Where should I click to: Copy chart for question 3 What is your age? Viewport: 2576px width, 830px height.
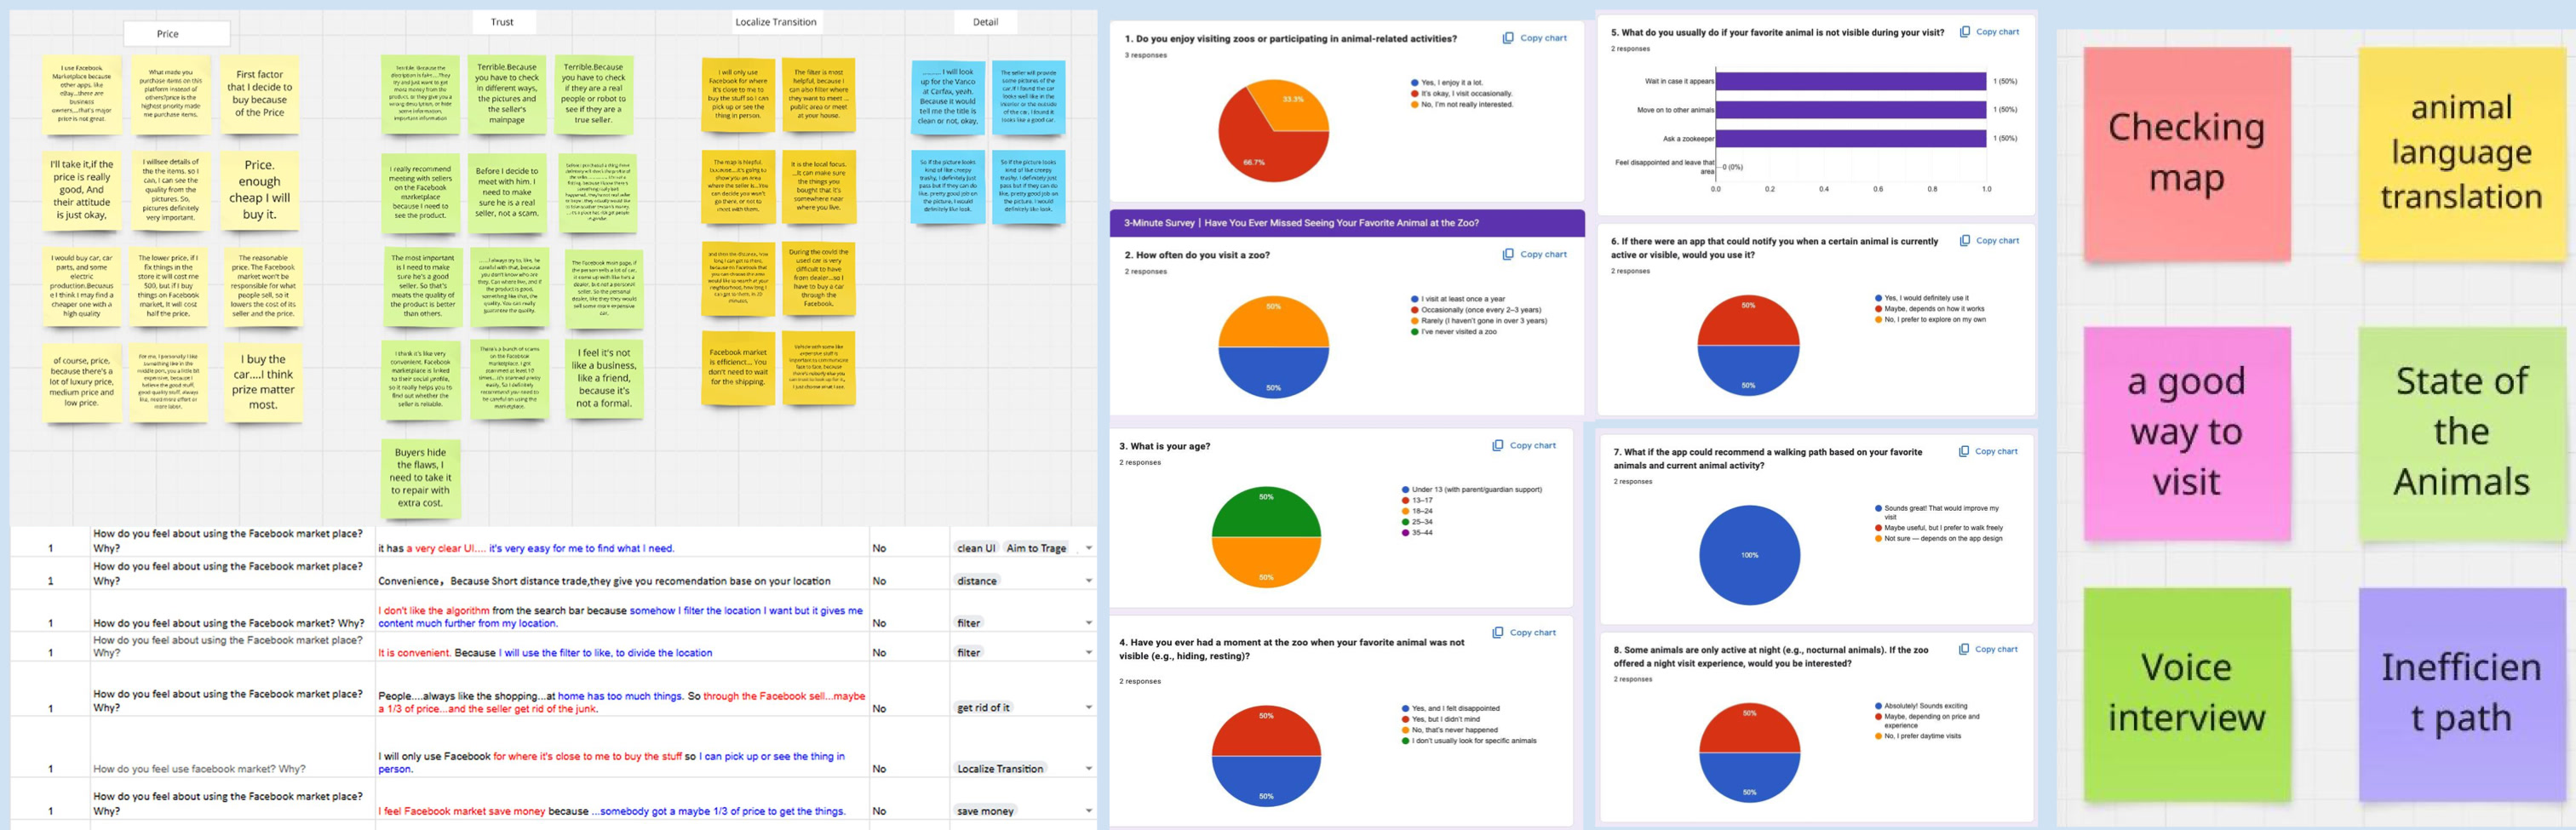point(1523,445)
